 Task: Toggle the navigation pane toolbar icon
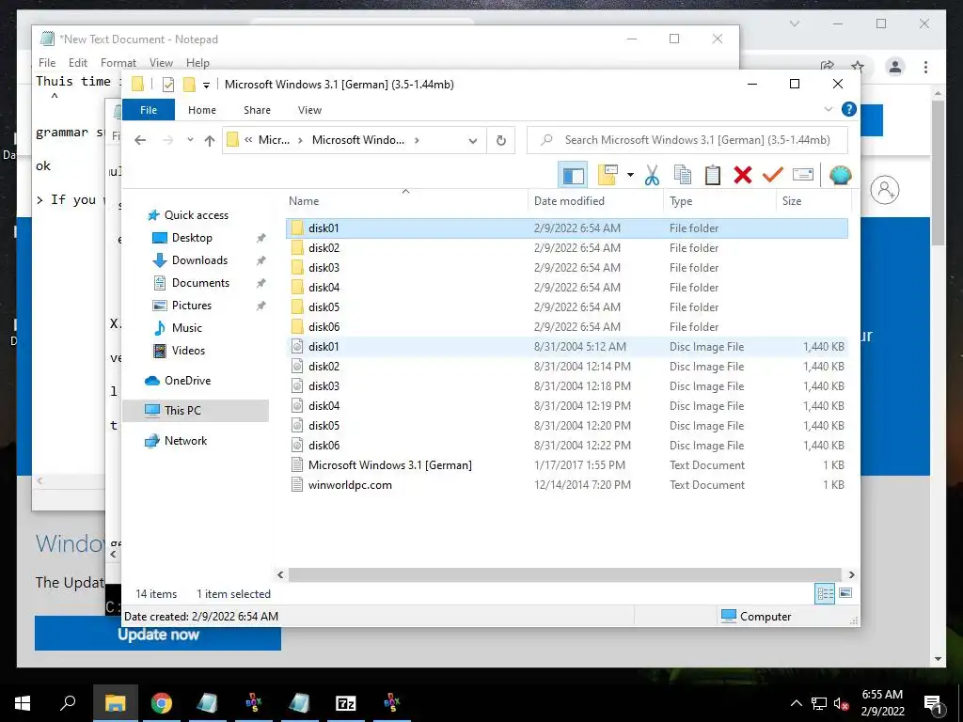coord(573,175)
